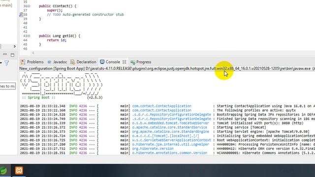Open the o.s.b.w.embedded.tomcat.TomcatWebServer link

tap(171, 123)
